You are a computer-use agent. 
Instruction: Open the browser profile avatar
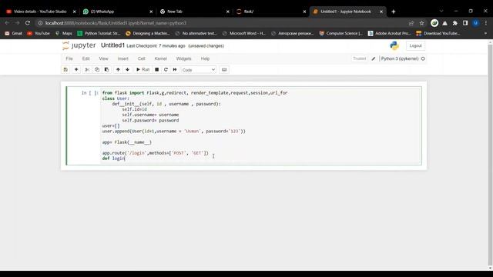click(476, 23)
